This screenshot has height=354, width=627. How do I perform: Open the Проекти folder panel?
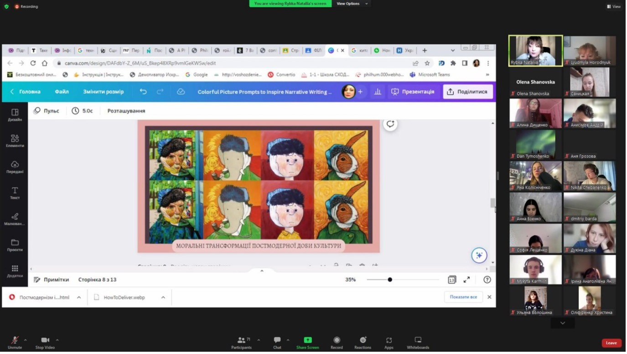click(x=15, y=245)
